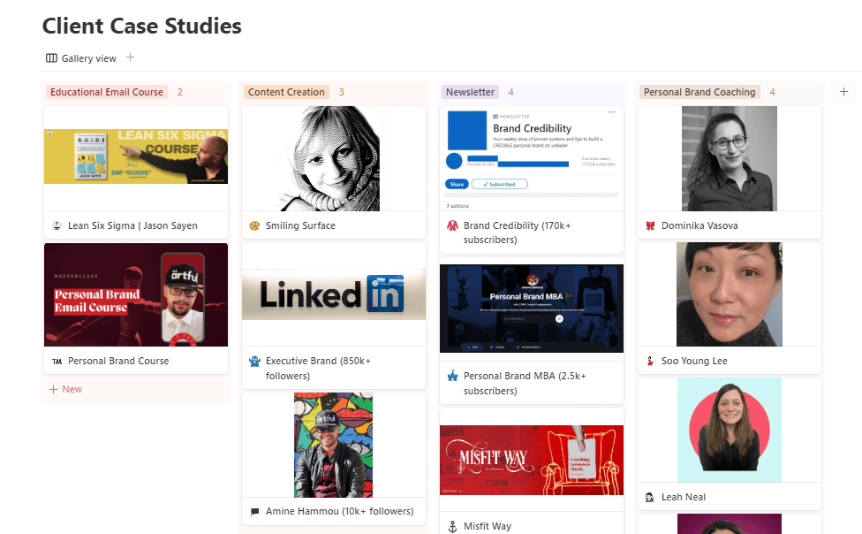Viewport: 862px width, 534px height.
Task: Click the Personal Brand MBA (2.5k+ subscribers) title
Action: [525, 383]
